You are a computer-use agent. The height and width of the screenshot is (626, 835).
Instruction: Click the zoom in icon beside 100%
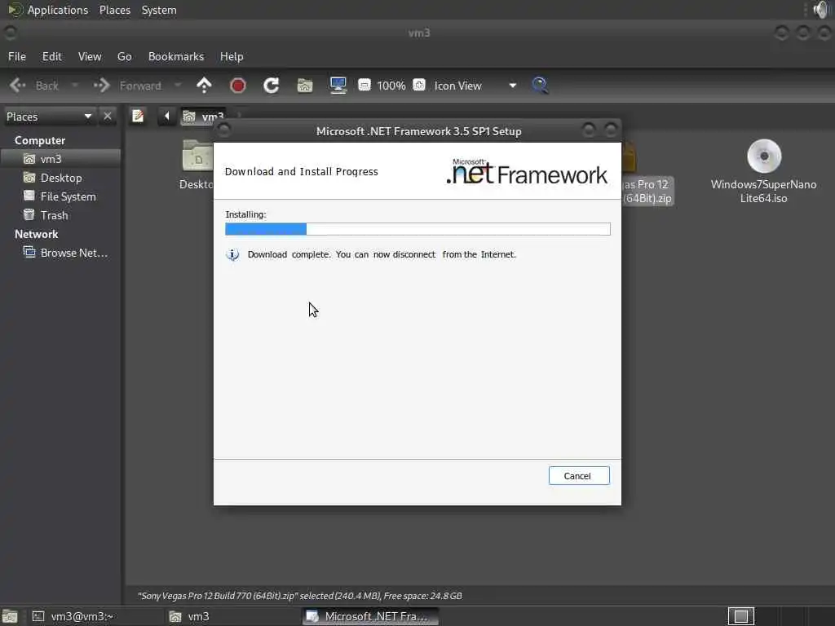click(x=419, y=85)
